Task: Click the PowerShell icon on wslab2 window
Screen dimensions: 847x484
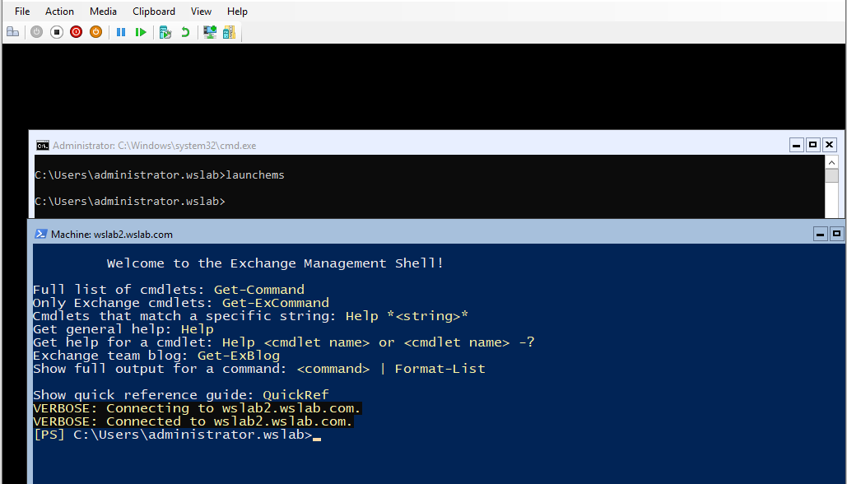Action: pyautogui.click(x=40, y=234)
